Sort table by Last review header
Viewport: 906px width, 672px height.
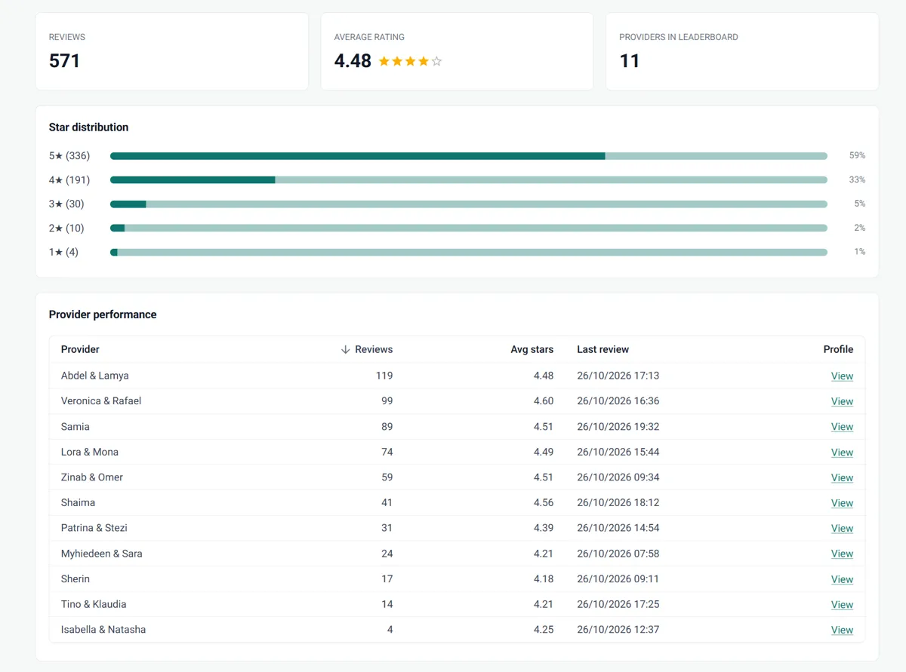click(602, 349)
